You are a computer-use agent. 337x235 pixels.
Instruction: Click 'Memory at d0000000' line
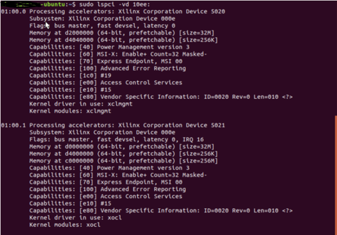coord(122,146)
